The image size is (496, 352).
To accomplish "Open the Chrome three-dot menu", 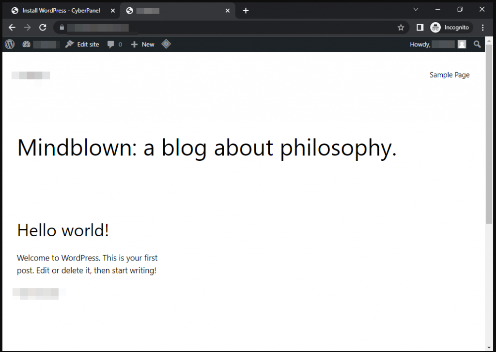I will pyautogui.click(x=483, y=28).
